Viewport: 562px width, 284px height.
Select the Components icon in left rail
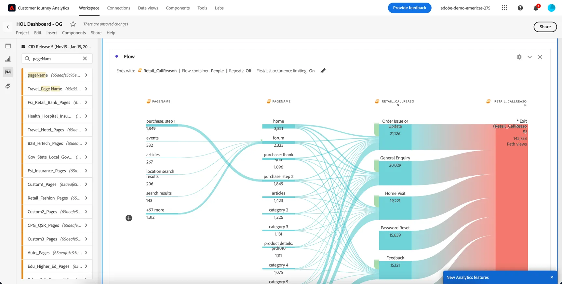tap(8, 72)
